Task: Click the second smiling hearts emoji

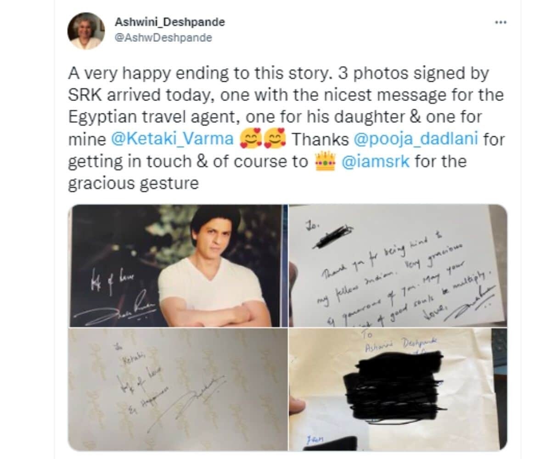Action: pyautogui.click(x=275, y=139)
